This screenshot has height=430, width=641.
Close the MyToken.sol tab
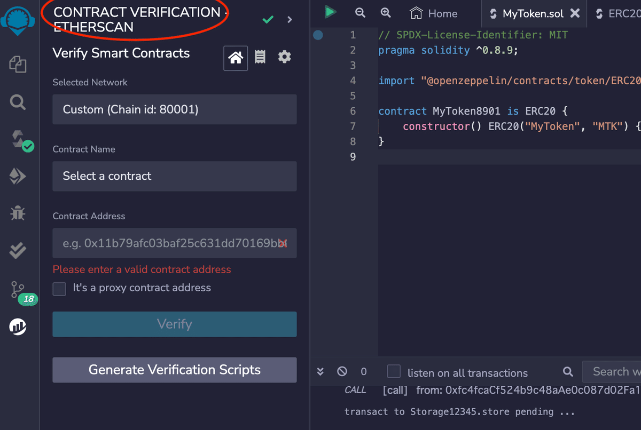(575, 13)
